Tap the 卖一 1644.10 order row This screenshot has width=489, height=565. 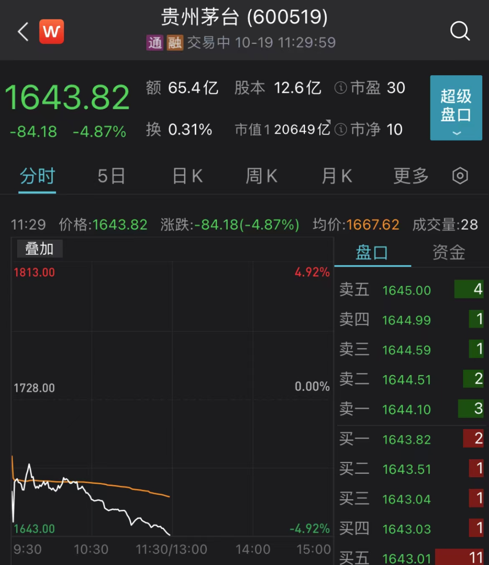click(411, 409)
